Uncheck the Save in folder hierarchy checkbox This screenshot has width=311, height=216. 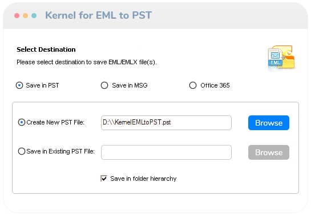click(104, 178)
